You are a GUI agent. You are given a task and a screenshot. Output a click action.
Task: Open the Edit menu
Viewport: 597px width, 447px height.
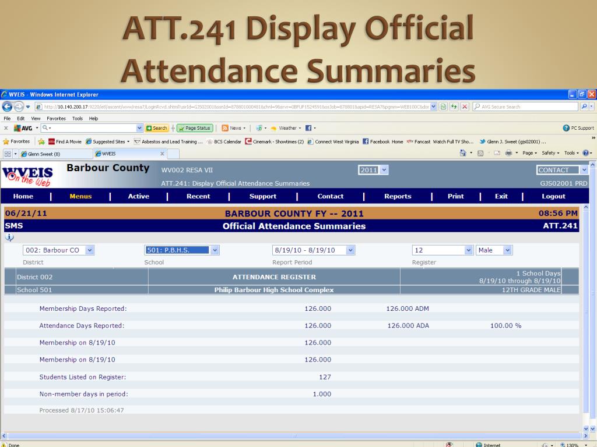[21, 119]
